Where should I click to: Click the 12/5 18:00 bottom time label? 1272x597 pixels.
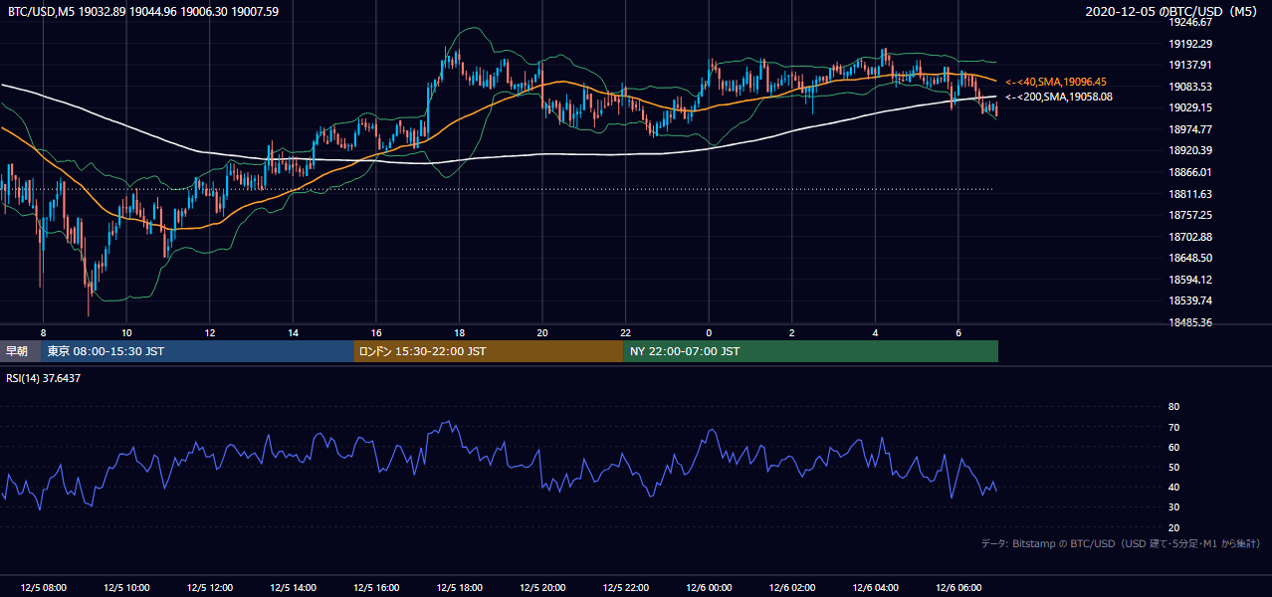tap(459, 588)
